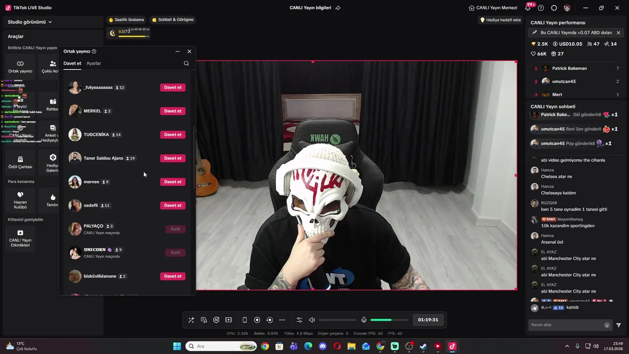
Task: Invite TUGCENİKA with Davet et
Action: (172, 135)
